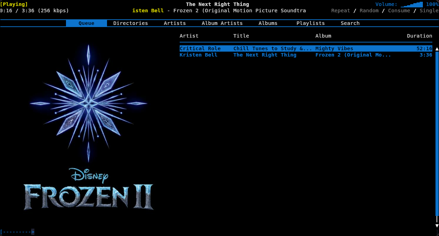
Task: Click "The Next Right Thing" in queue
Action: coord(265,55)
